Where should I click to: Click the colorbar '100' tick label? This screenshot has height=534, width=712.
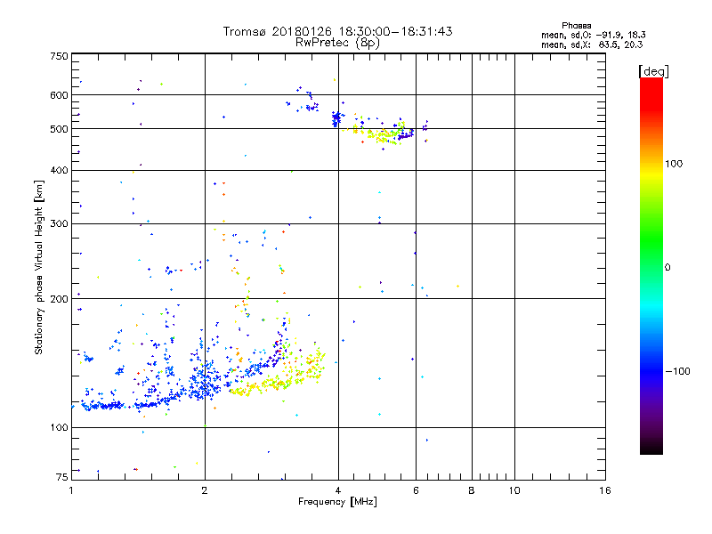674,164
